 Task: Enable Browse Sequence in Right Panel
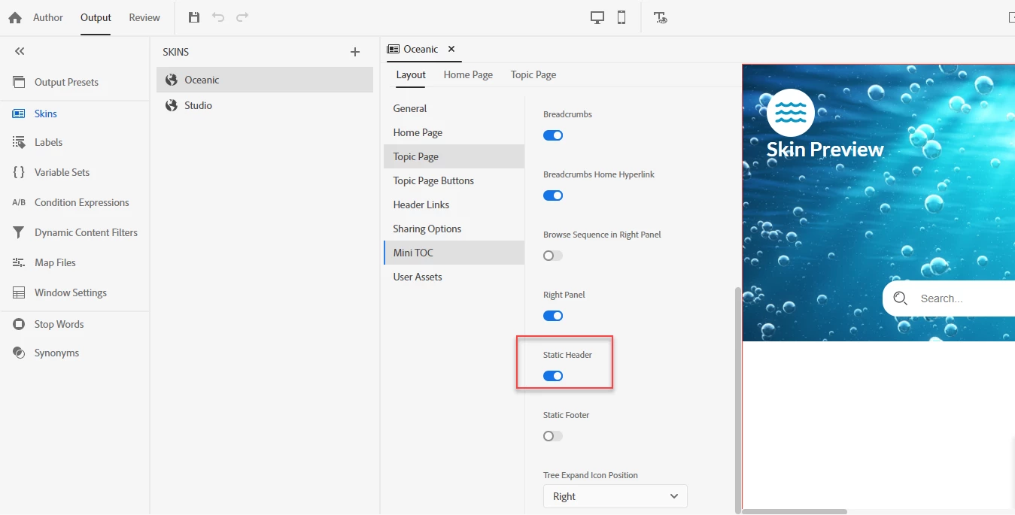point(553,256)
